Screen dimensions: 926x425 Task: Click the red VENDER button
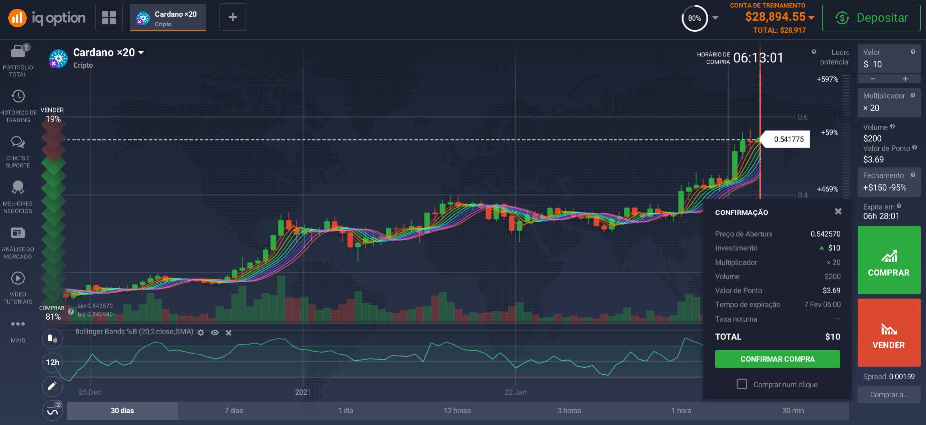[x=889, y=333]
